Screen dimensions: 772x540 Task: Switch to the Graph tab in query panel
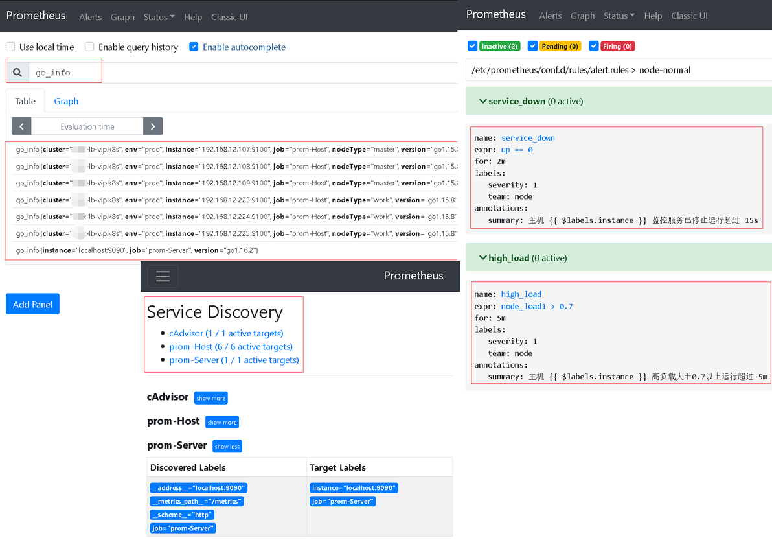point(66,101)
